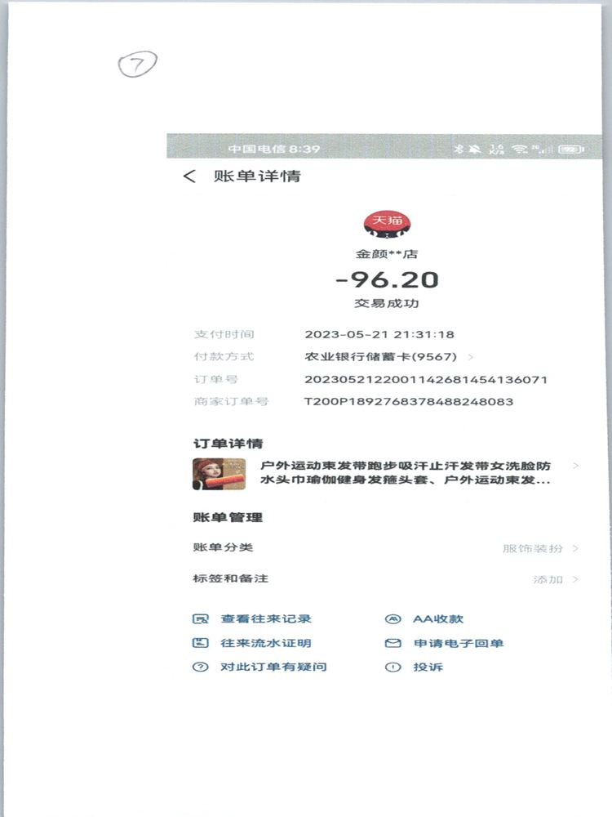Image resolution: width=612 pixels, height=817 pixels.
Task: Tap 对此订单有疑问 link
Action: [x=273, y=667]
